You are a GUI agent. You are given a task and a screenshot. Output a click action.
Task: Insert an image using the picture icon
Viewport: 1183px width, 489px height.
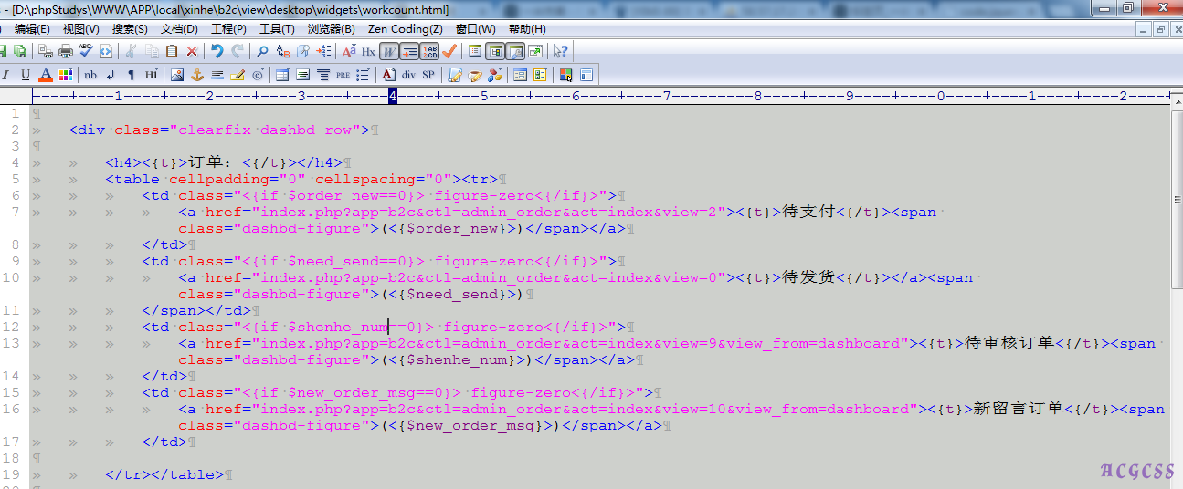click(x=177, y=75)
